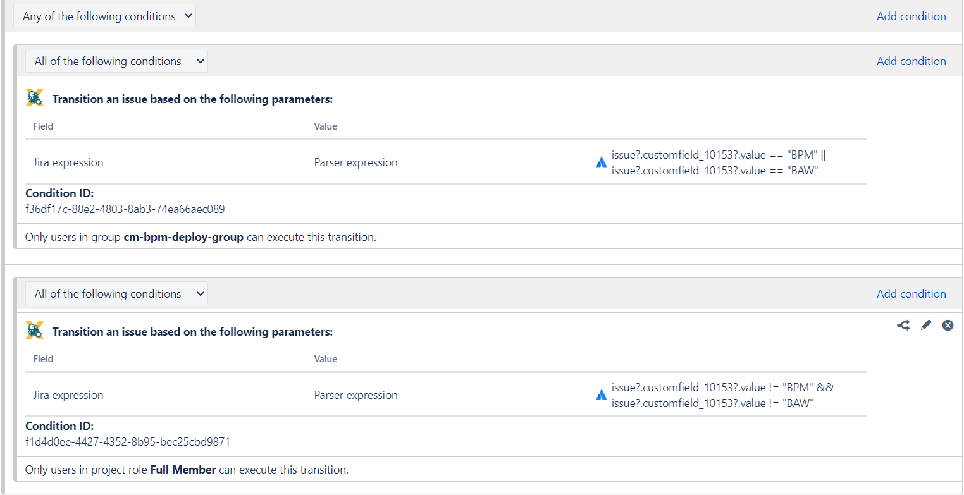
Task: Edit second condition with pencil icon
Action: tap(926, 325)
